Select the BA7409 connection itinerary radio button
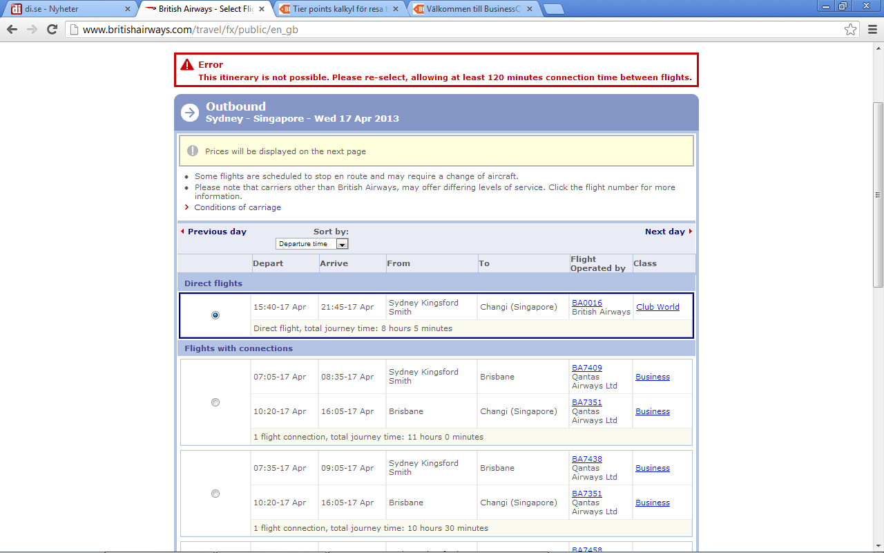Viewport: 884px width, 553px height. [x=215, y=402]
